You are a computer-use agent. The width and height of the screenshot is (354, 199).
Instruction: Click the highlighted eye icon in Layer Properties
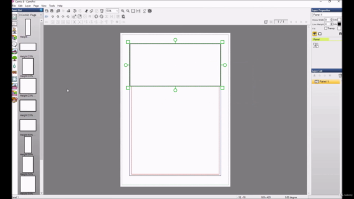[315, 34]
